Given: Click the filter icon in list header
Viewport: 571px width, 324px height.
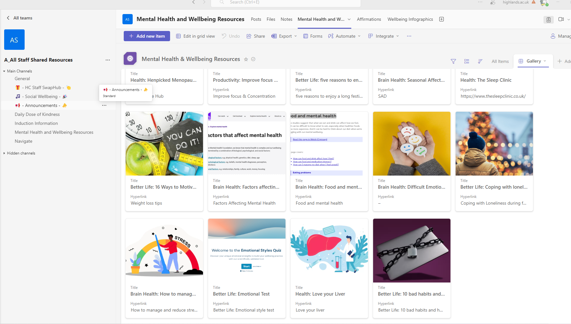Looking at the screenshot, I should click(x=453, y=61).
